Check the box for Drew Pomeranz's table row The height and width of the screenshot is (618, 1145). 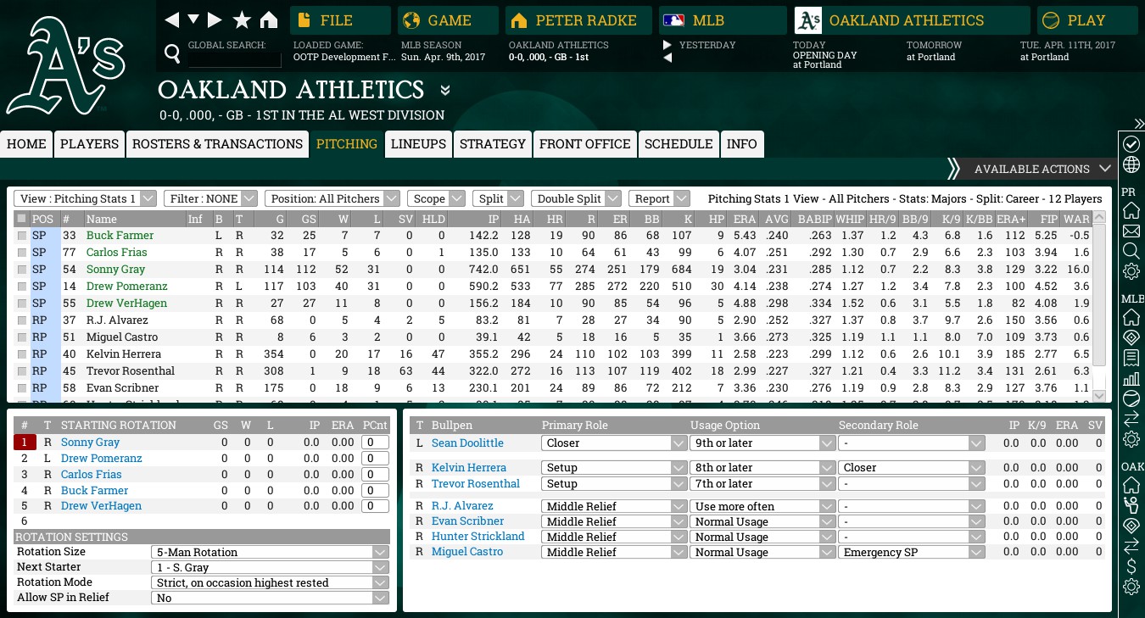(21, 287)
